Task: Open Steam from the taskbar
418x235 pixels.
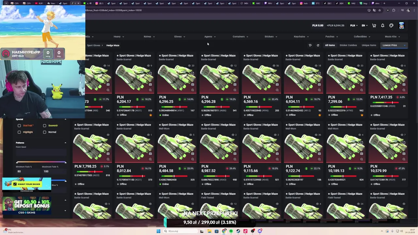Action: pos(238,231)
